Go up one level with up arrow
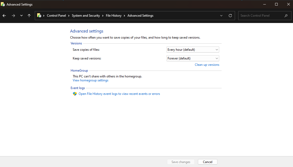Viewport: 293px width, 167px height. 29,16
